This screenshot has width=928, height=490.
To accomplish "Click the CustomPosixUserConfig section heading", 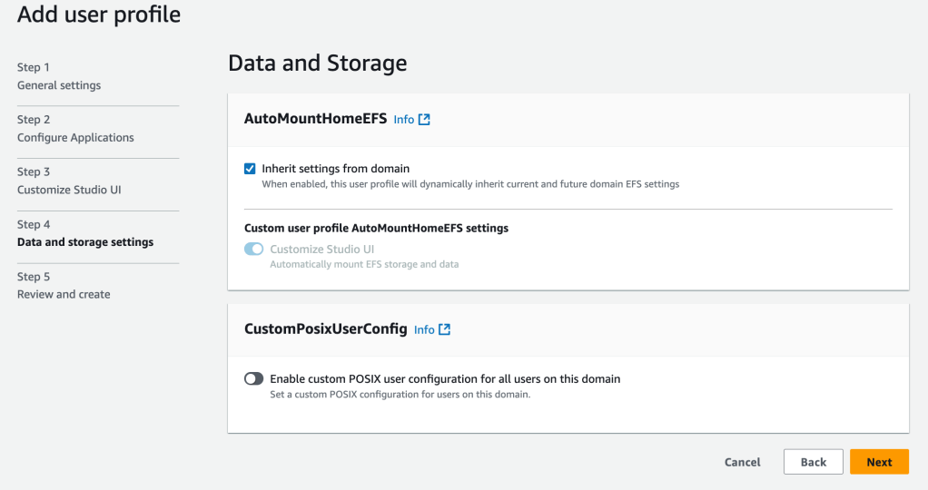I will point(325,329).
